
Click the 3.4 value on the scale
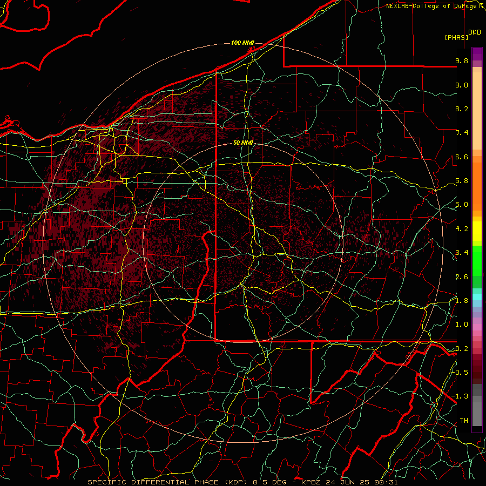(462, 253)
